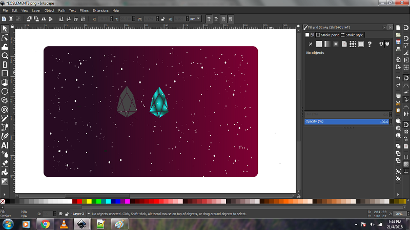The image size is (410, 230).
Task: Select the Star and polygon tool
Action: [5, 100]
